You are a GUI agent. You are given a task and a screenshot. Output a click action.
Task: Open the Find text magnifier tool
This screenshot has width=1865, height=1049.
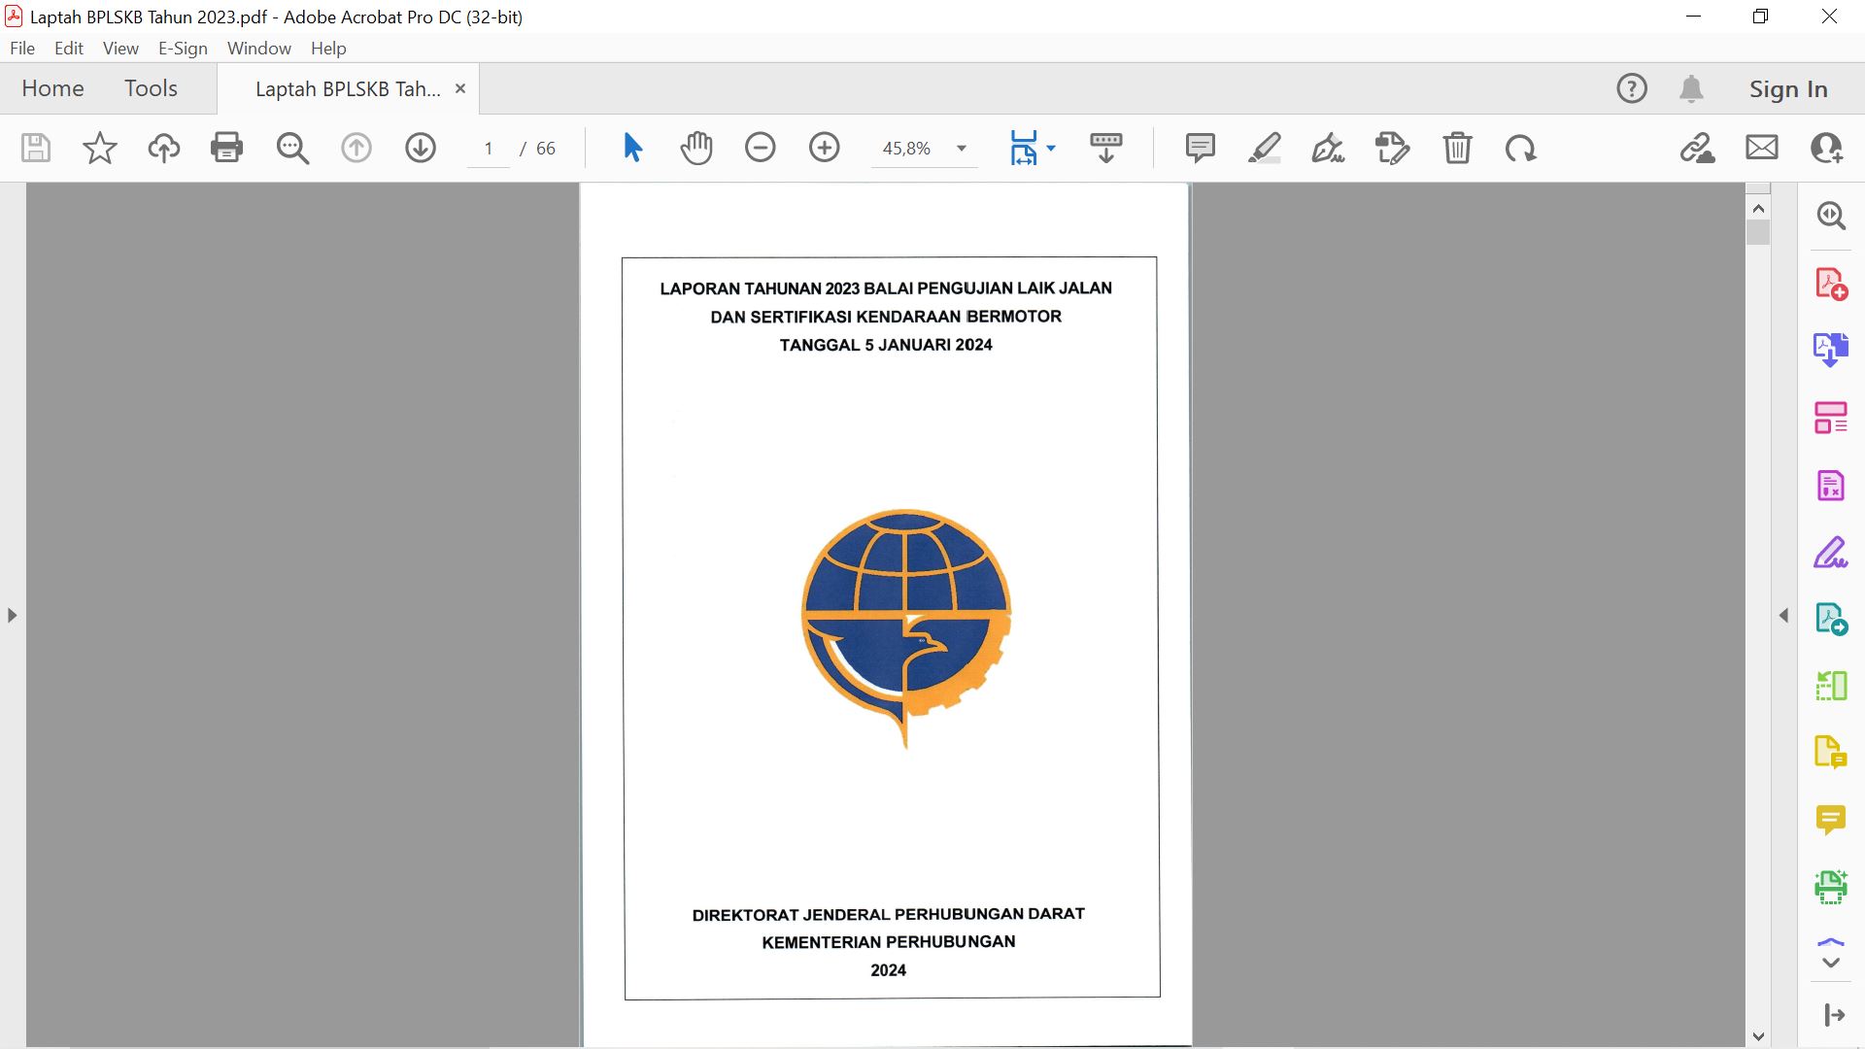coord(291,148)
